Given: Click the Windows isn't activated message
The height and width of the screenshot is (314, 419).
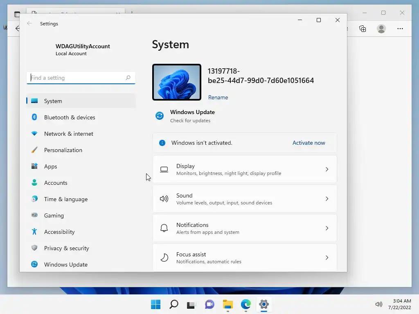Looking at the screenshot, I should [202, 143].
